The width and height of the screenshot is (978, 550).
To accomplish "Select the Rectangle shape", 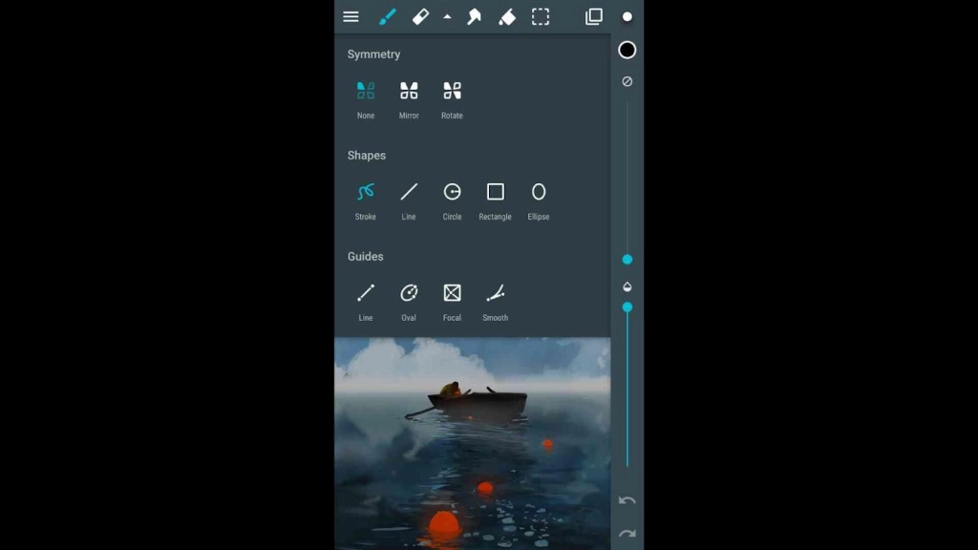I will 495,193.
